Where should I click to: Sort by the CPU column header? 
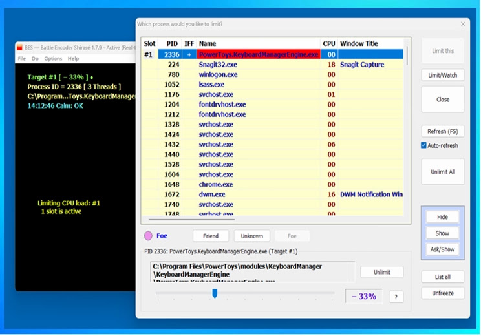(x=329, y=43)
